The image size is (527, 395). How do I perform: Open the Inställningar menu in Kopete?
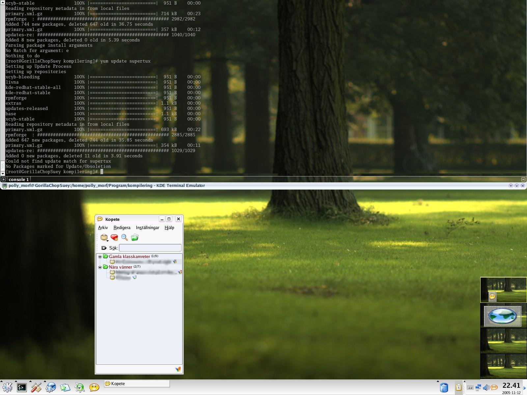[148, 227]
